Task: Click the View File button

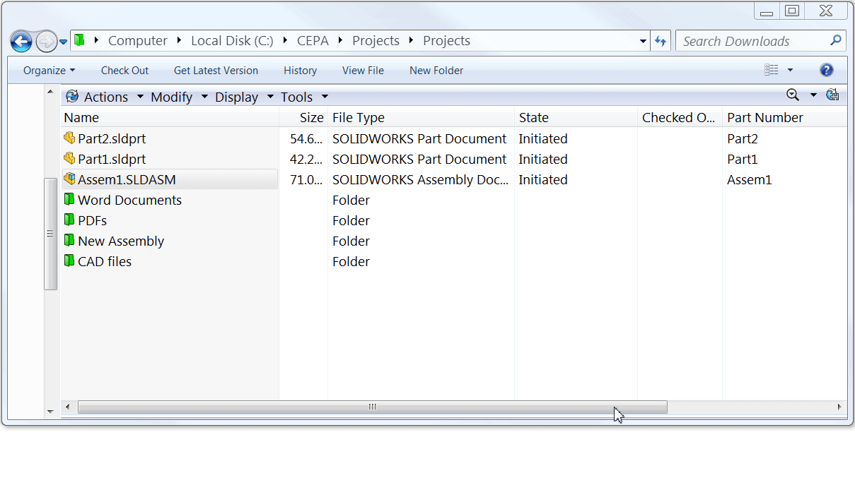Action: pyautogui.click(x=363, y=71)
